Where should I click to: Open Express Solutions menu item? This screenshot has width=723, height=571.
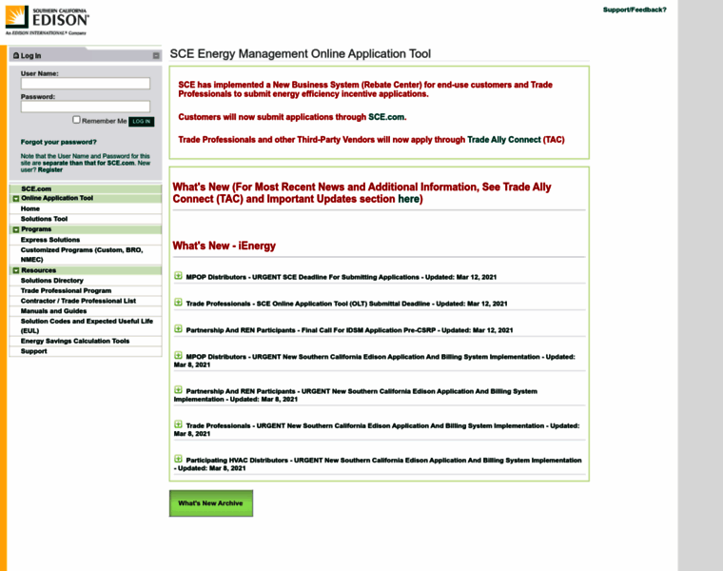tap(50, 240)
